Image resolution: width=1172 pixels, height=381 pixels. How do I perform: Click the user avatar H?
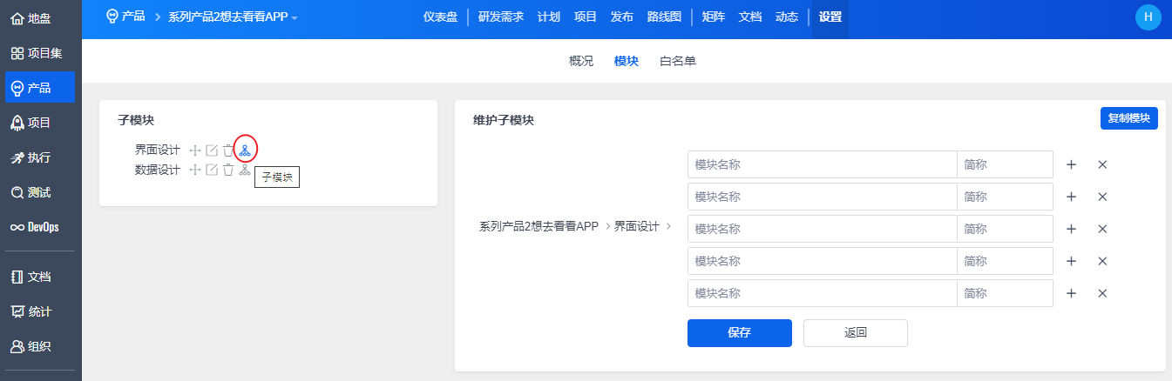[1148, 17]
